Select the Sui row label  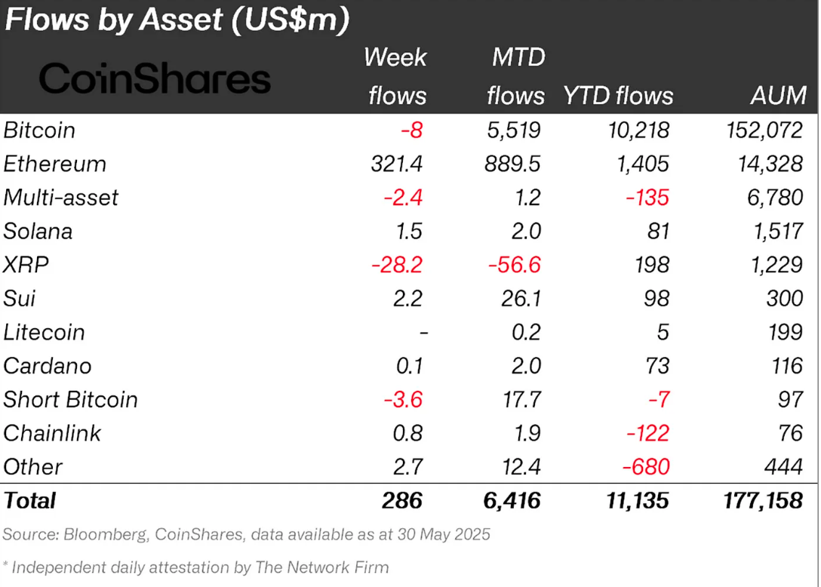click(20, 298)
